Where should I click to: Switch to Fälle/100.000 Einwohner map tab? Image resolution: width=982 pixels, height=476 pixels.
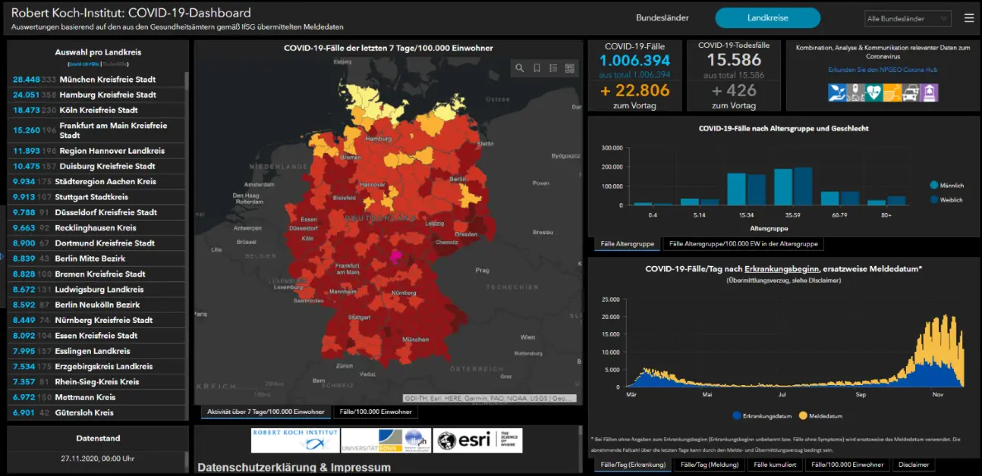pyautogui.click(x=375, y=412)
